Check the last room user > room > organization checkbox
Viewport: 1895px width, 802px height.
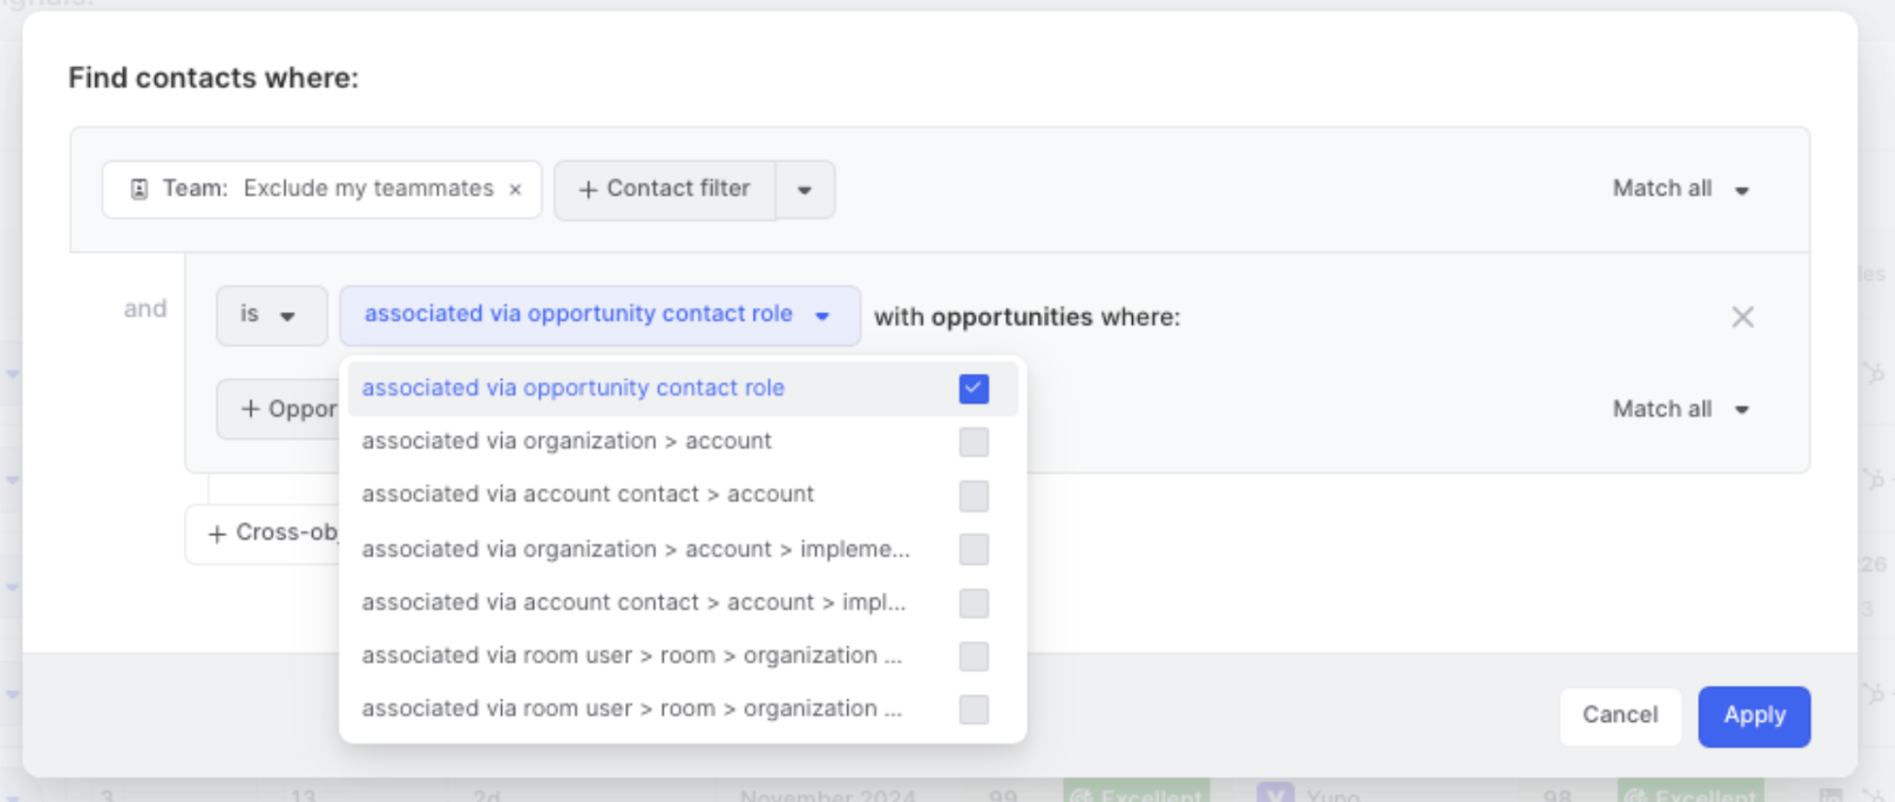(973, 709)
